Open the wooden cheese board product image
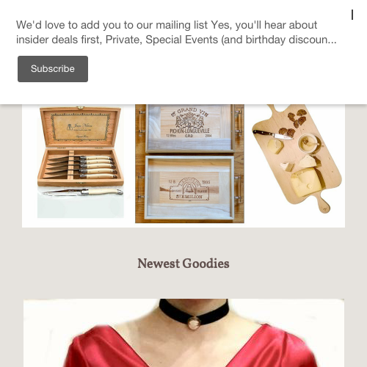Viewport: 367px width, 367px height. point(297,159)
